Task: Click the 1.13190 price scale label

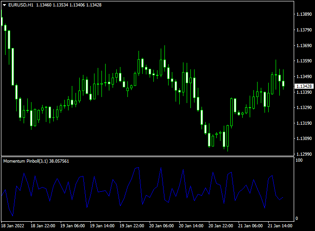Action: point(304,123)
